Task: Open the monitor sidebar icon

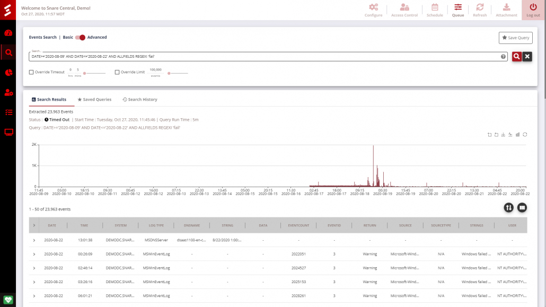Action: click(x=8, y=132)
